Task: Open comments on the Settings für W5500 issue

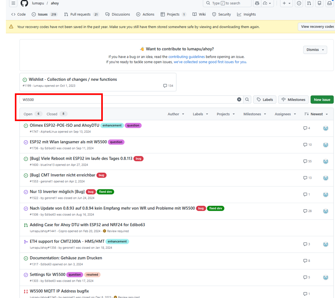Action: click(306, 277)
